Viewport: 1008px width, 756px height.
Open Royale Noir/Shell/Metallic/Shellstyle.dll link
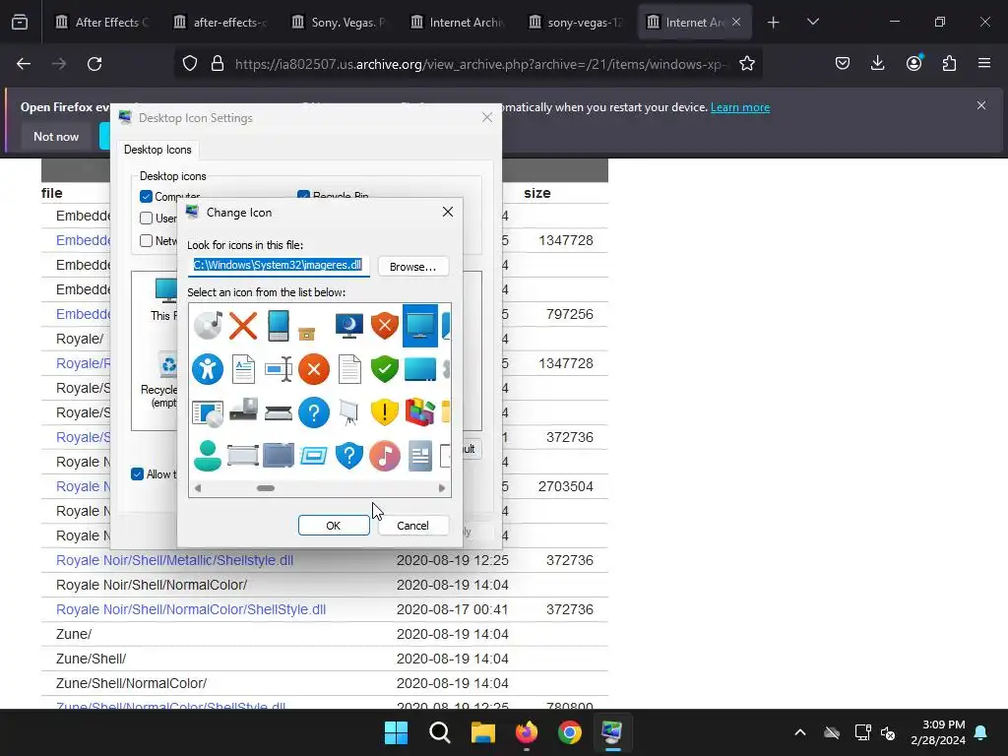(174, 560)
